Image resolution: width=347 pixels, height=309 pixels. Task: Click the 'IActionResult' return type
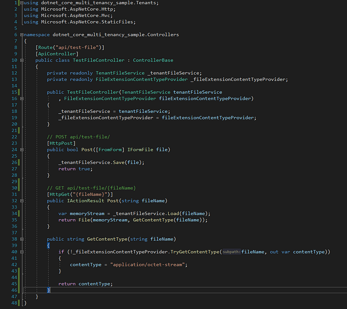(85, 201)
